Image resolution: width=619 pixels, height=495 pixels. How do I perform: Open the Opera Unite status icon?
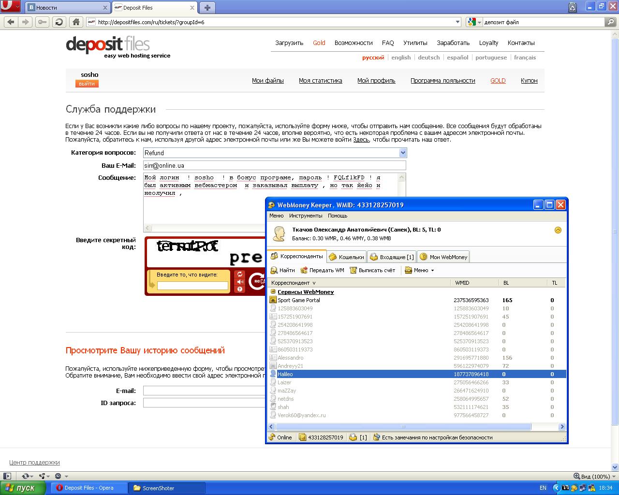click(x=44, y=476)
